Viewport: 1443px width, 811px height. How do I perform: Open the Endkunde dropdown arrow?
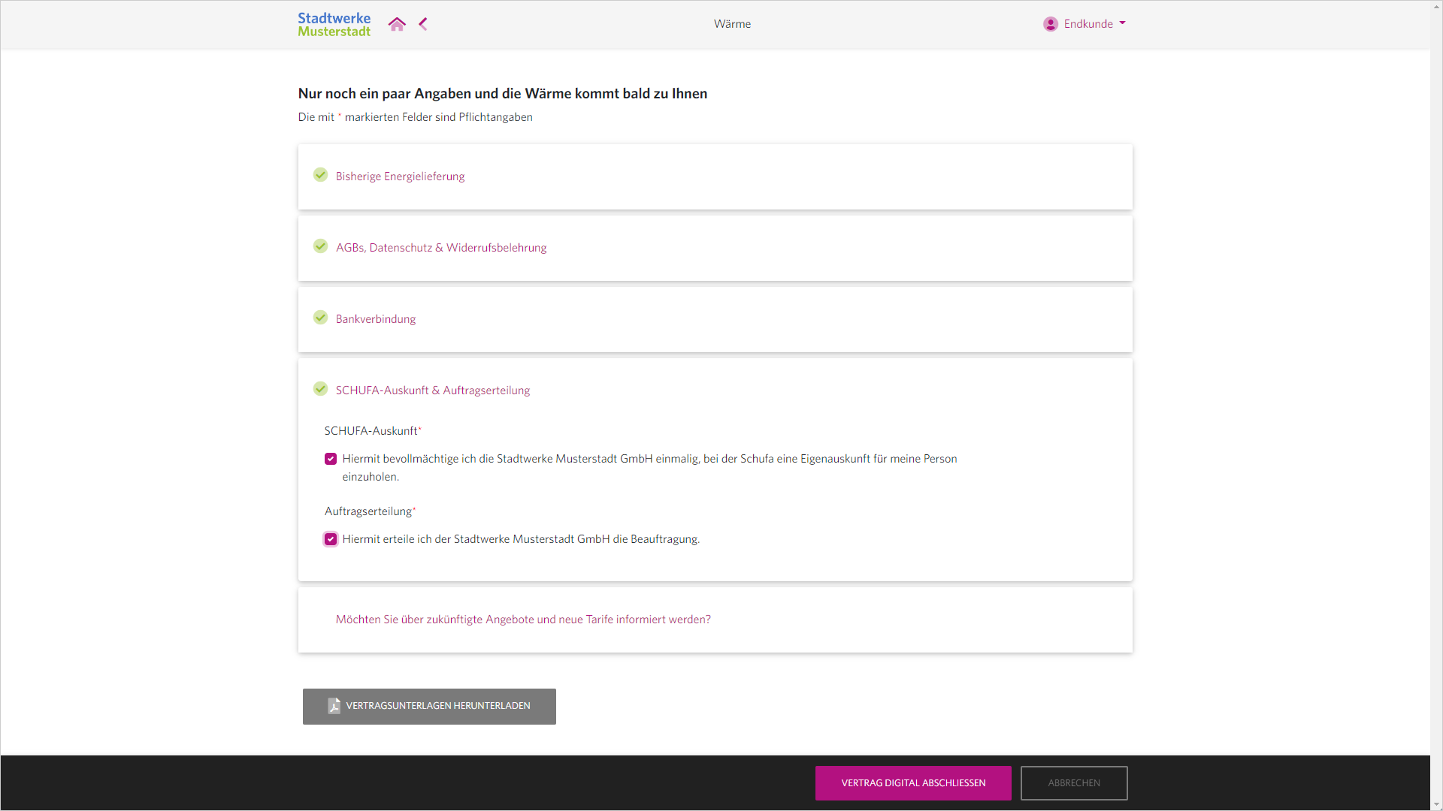[1122, 23]
